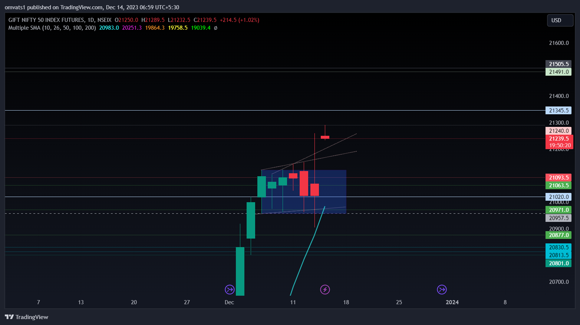Click the 21240.0 pink price label
The height and width of the screenshot is (325, 580).
click(x=558, y=131)
